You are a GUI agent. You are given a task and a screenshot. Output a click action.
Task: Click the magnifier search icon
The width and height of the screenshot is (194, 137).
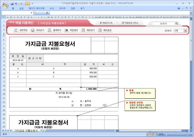[x=177, y=23]
